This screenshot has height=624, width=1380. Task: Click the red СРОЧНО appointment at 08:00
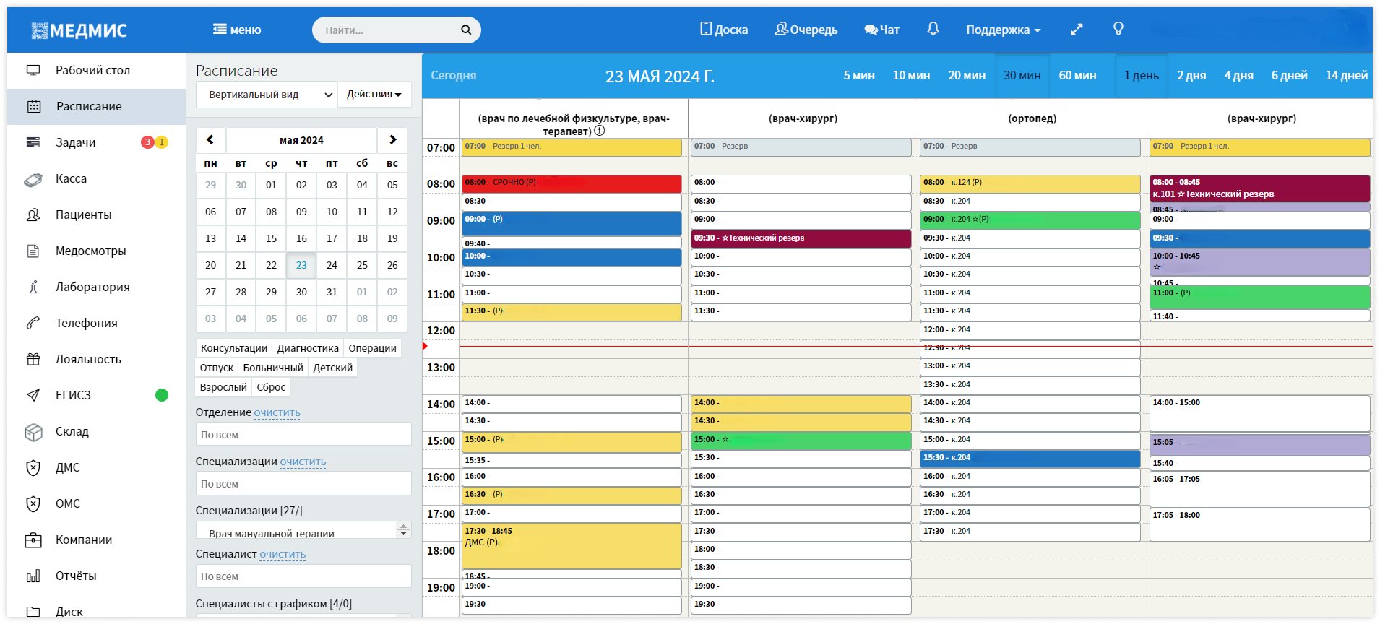tap(571, 183)
